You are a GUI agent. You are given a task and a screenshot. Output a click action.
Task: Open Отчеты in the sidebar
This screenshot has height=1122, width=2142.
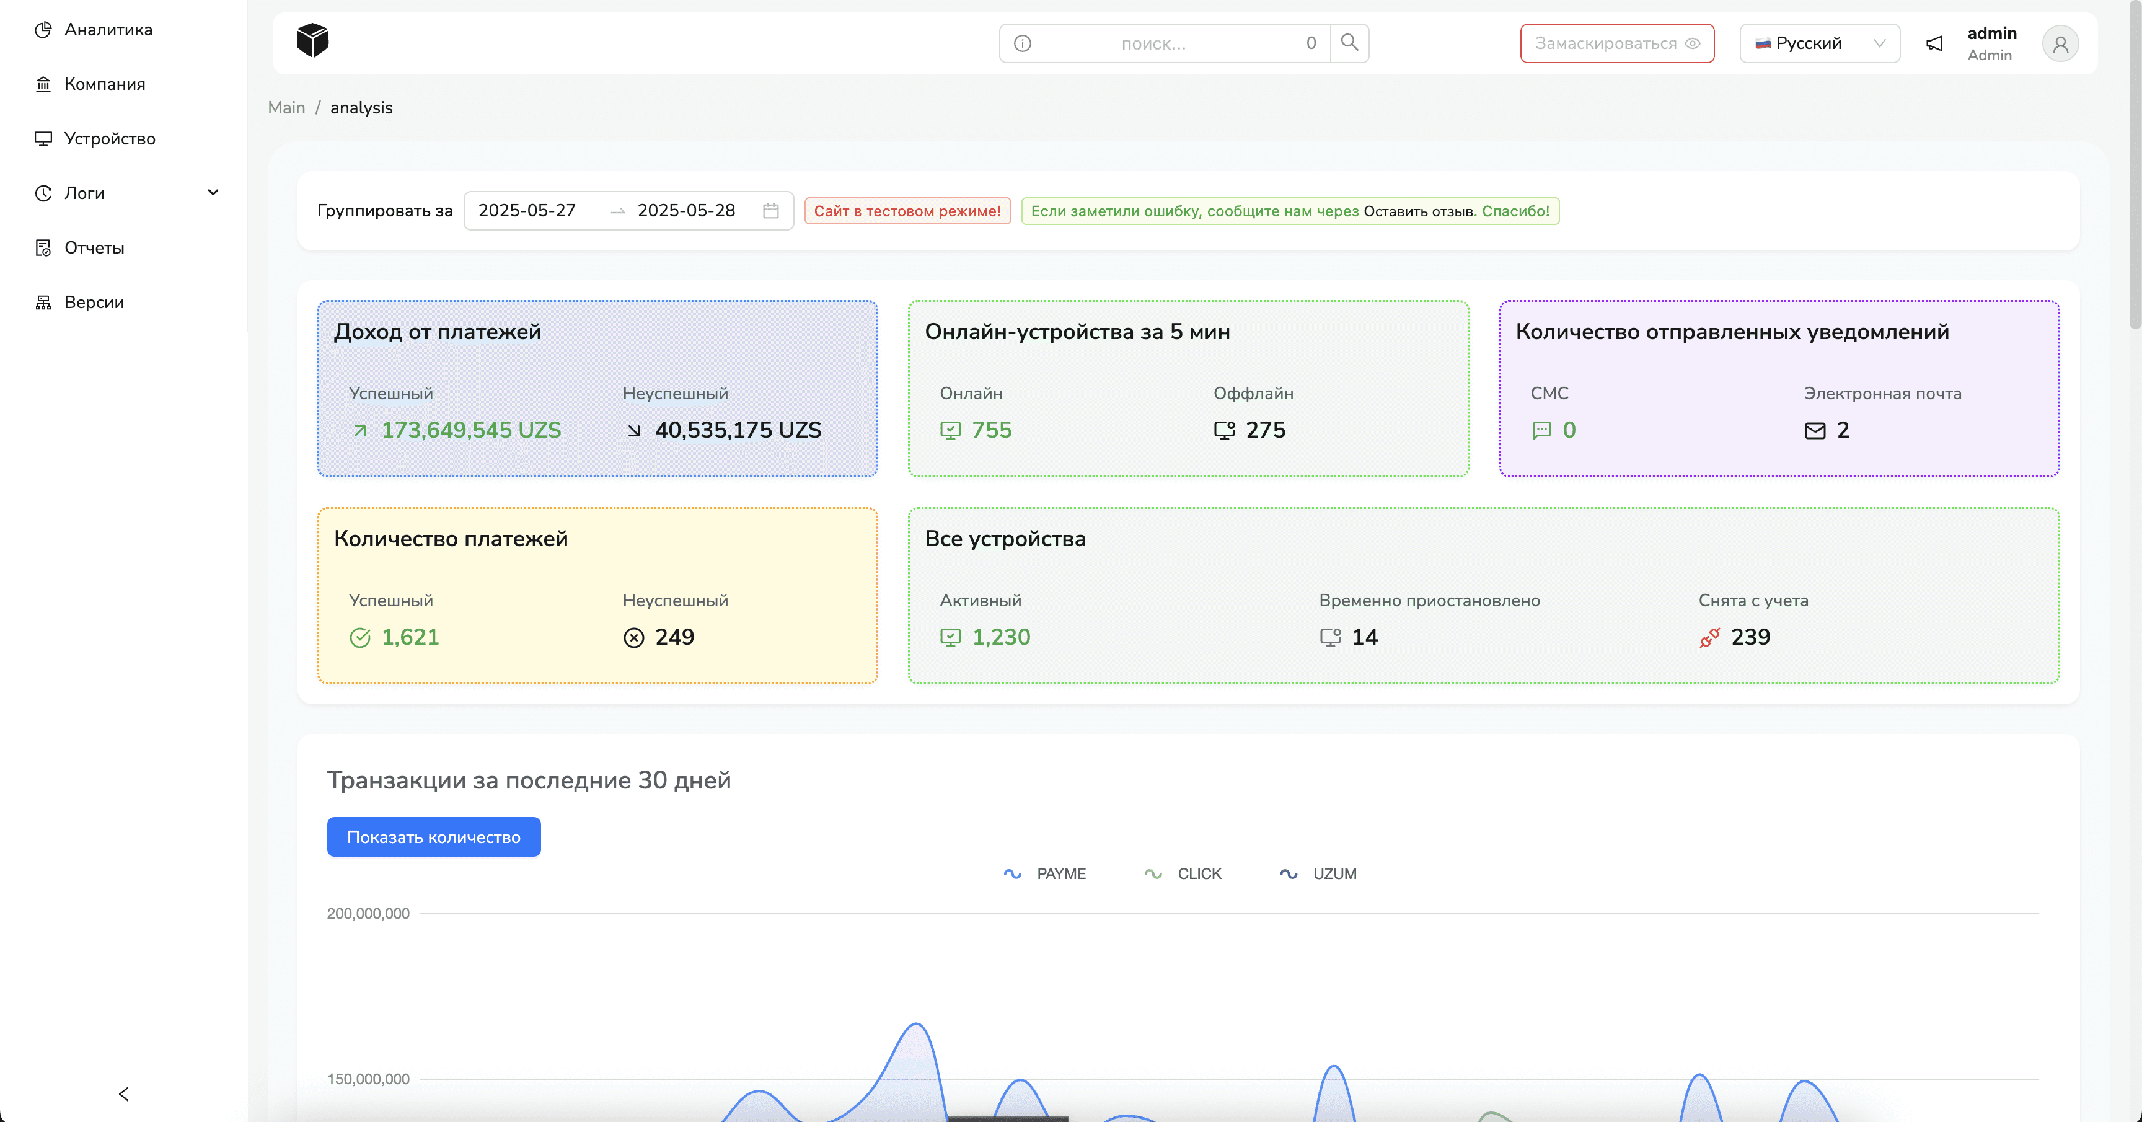94,248
